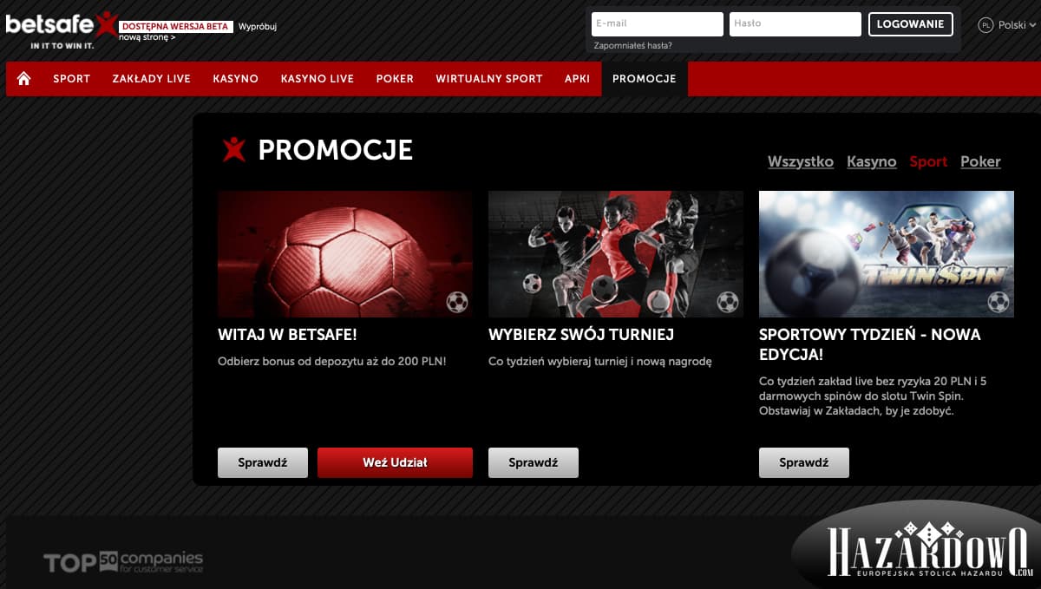Click the PL language flag icon

coord(985,25)
